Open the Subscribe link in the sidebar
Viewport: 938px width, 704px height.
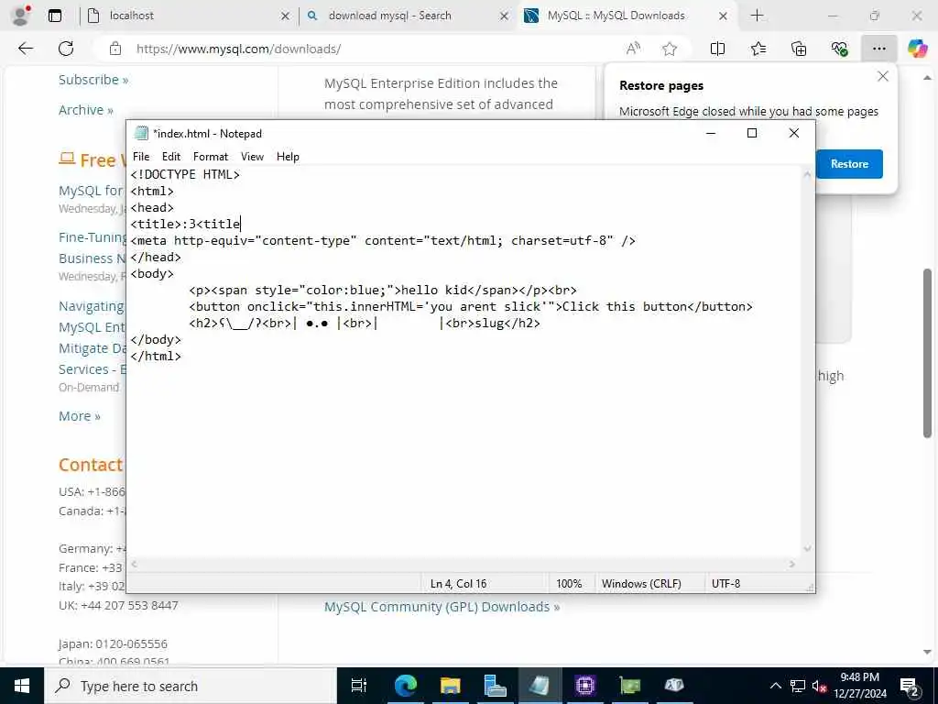coord(93,80)
